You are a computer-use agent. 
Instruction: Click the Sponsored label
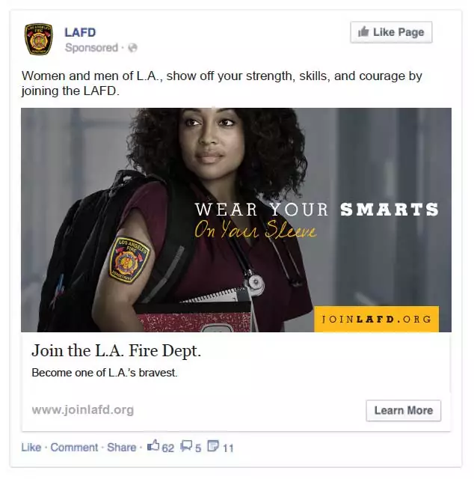pyautogui.click(x=91, y=48)
